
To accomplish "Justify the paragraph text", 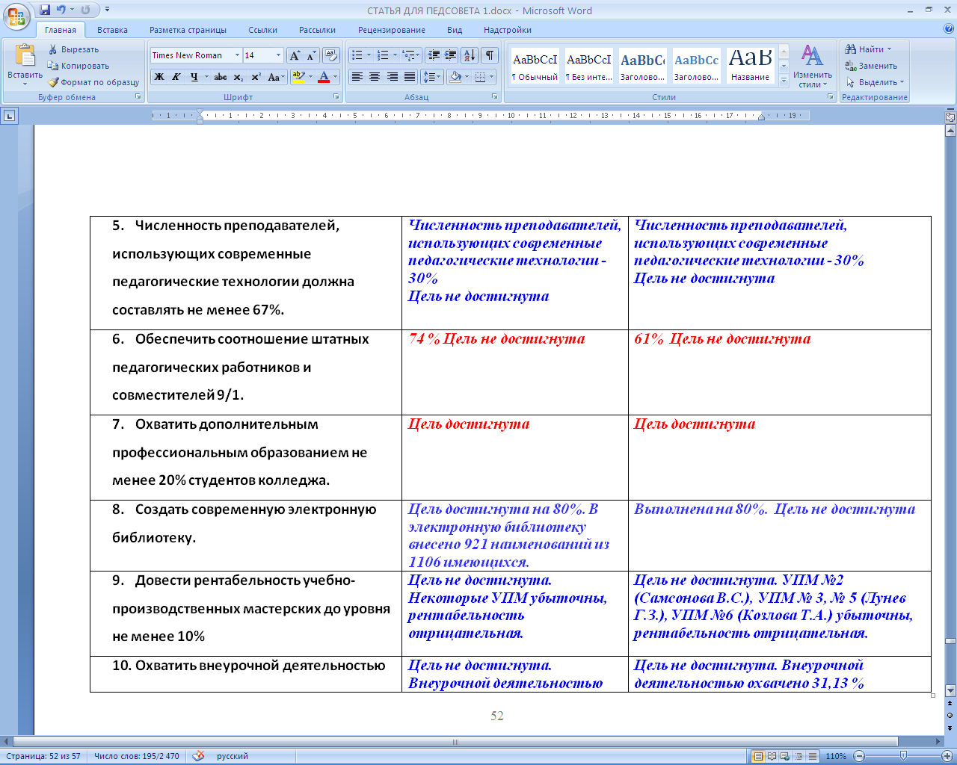I will pyautogui.click(x=410, y=77).
